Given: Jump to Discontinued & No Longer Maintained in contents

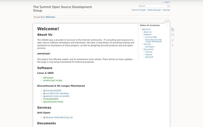Looking at the screenshot, I should (x=153, y=41).
